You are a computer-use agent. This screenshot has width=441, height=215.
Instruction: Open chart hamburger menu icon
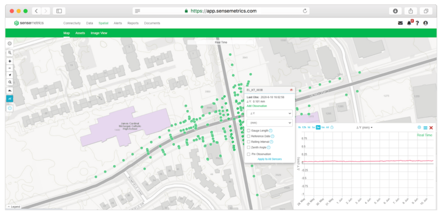click(x=425, y=128)
